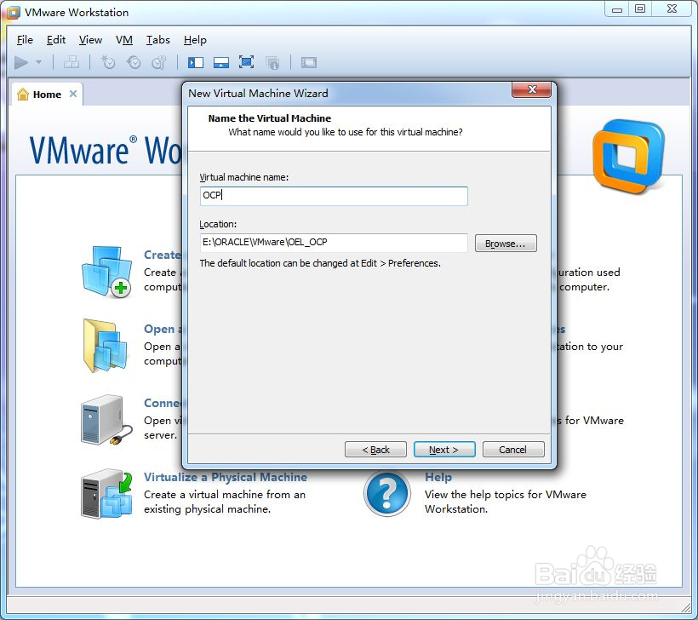This screenshot has height=620, width=698.
Task: Open the Tabs menu
Action: tap(158, 40)
